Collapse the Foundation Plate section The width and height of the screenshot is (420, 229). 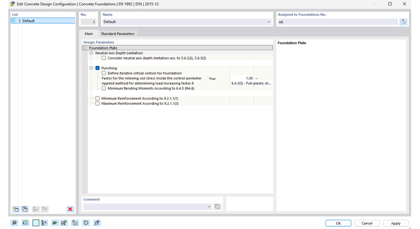point(85,48)
